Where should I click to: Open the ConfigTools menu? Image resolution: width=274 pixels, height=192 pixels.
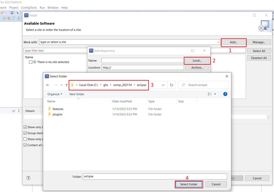tap(29, 8)
